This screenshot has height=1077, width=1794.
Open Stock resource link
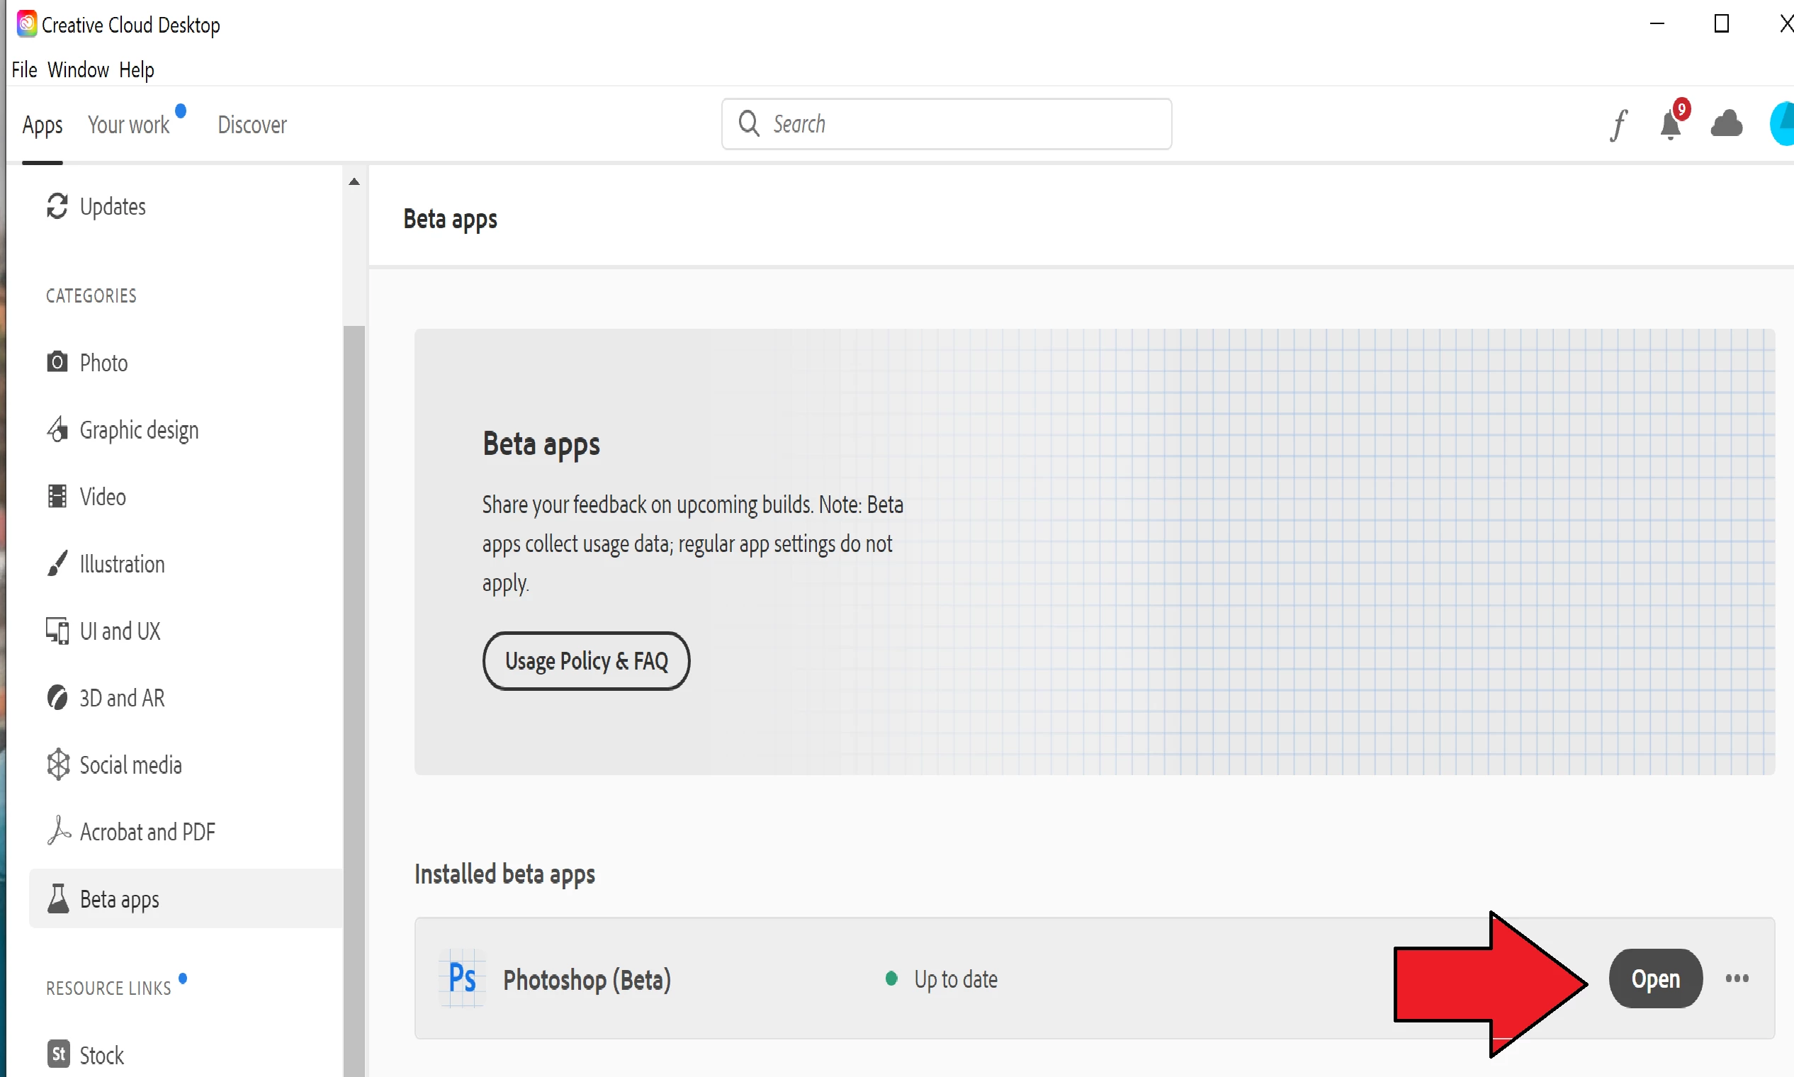[101, 1054]
